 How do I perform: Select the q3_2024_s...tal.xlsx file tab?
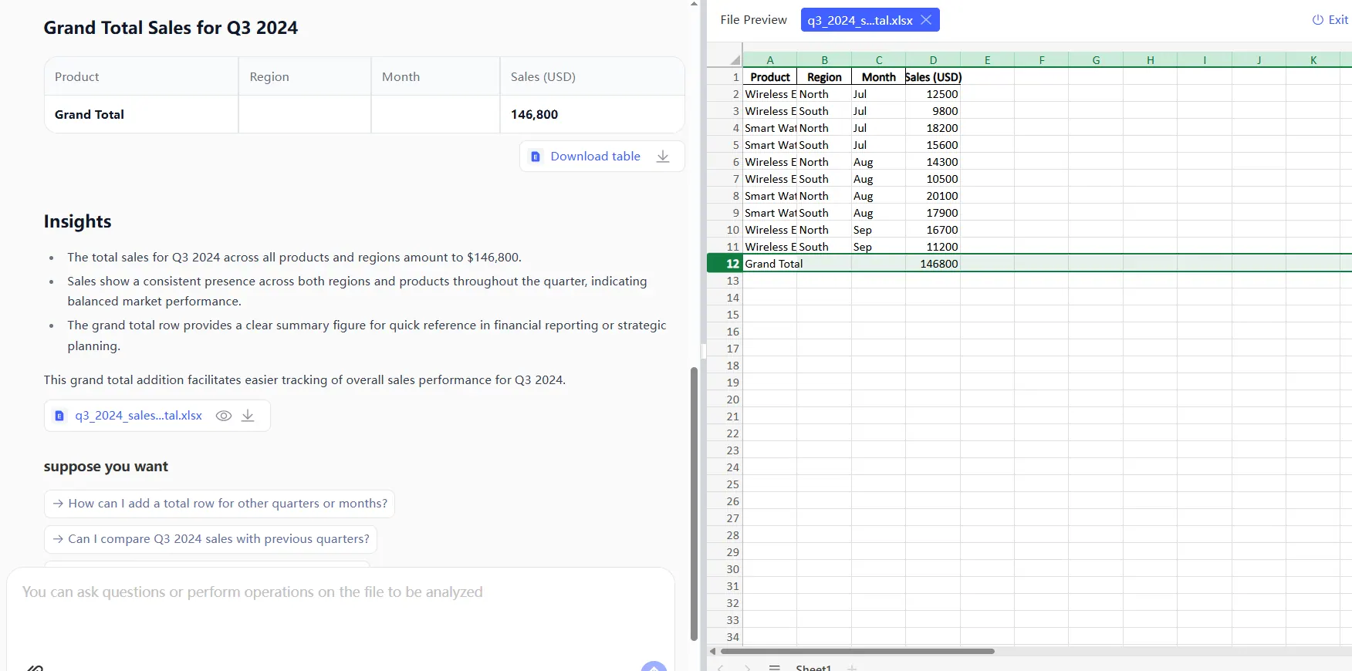(860, 20)
